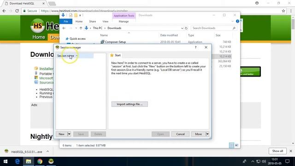Click Explorer help icon
295x166 pixels.
pyautogui.click(x=237, y=21)
